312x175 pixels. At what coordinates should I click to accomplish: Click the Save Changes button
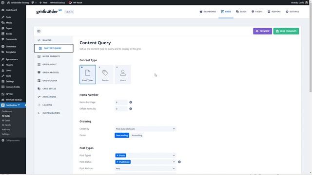pyautogui.click(x=286, y=31)
